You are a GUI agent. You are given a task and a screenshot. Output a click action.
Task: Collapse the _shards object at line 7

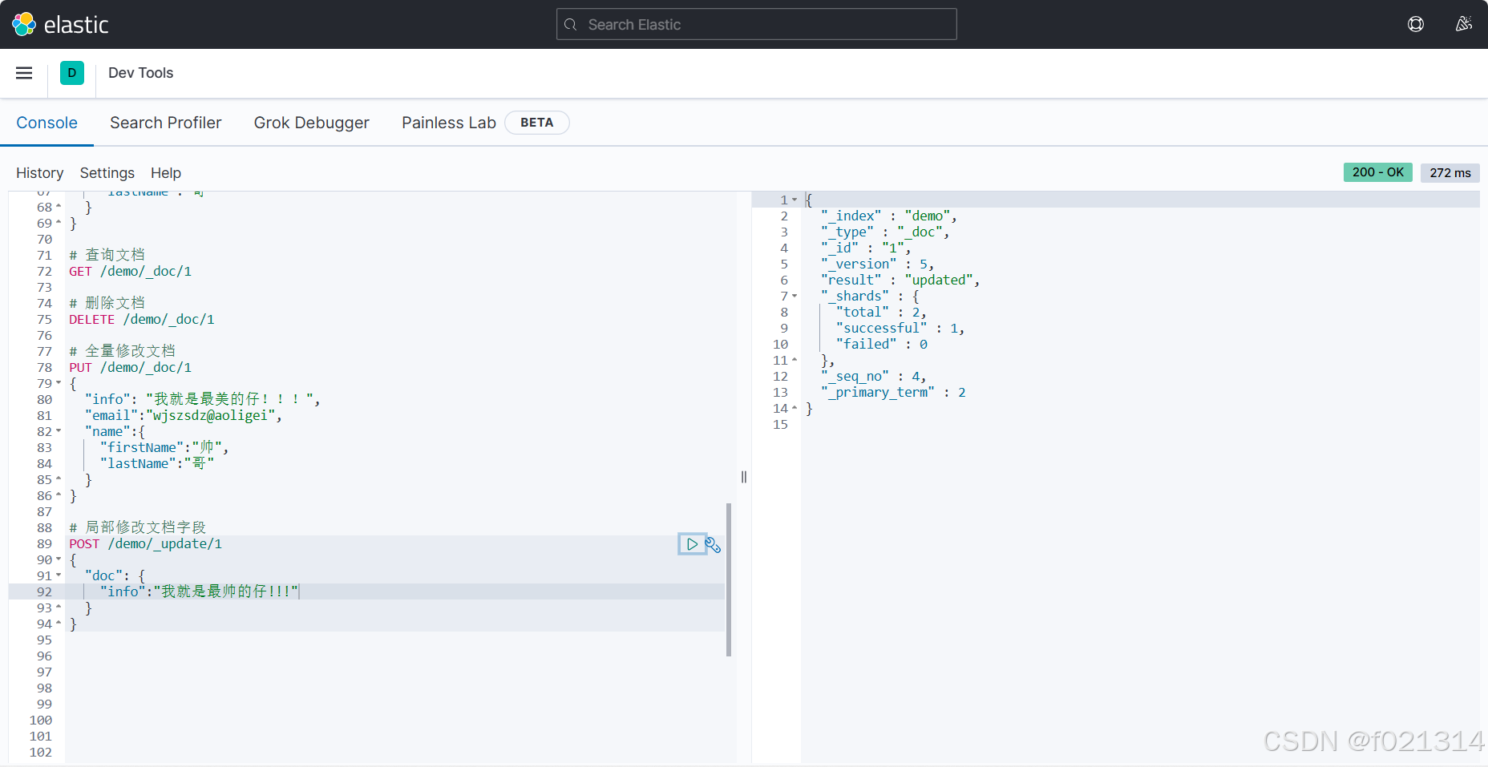[795, 296]
